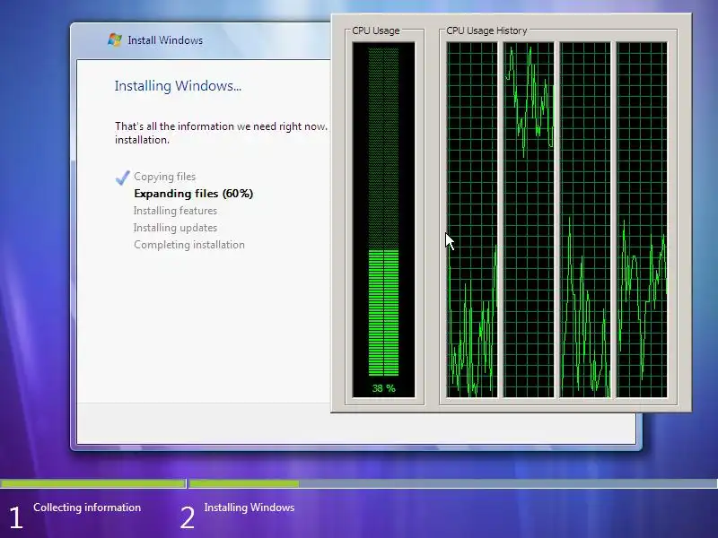Screen dimensions: 718x538
Task: Click the Windows flag logo in the title bar
Action: [x=115, y=39]
